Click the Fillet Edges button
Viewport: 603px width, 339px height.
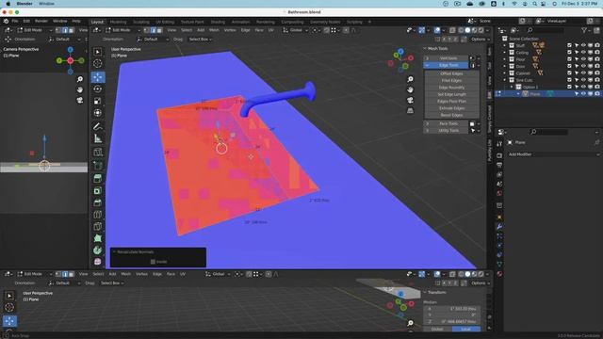pyautogui.click(x=451, y=81)
